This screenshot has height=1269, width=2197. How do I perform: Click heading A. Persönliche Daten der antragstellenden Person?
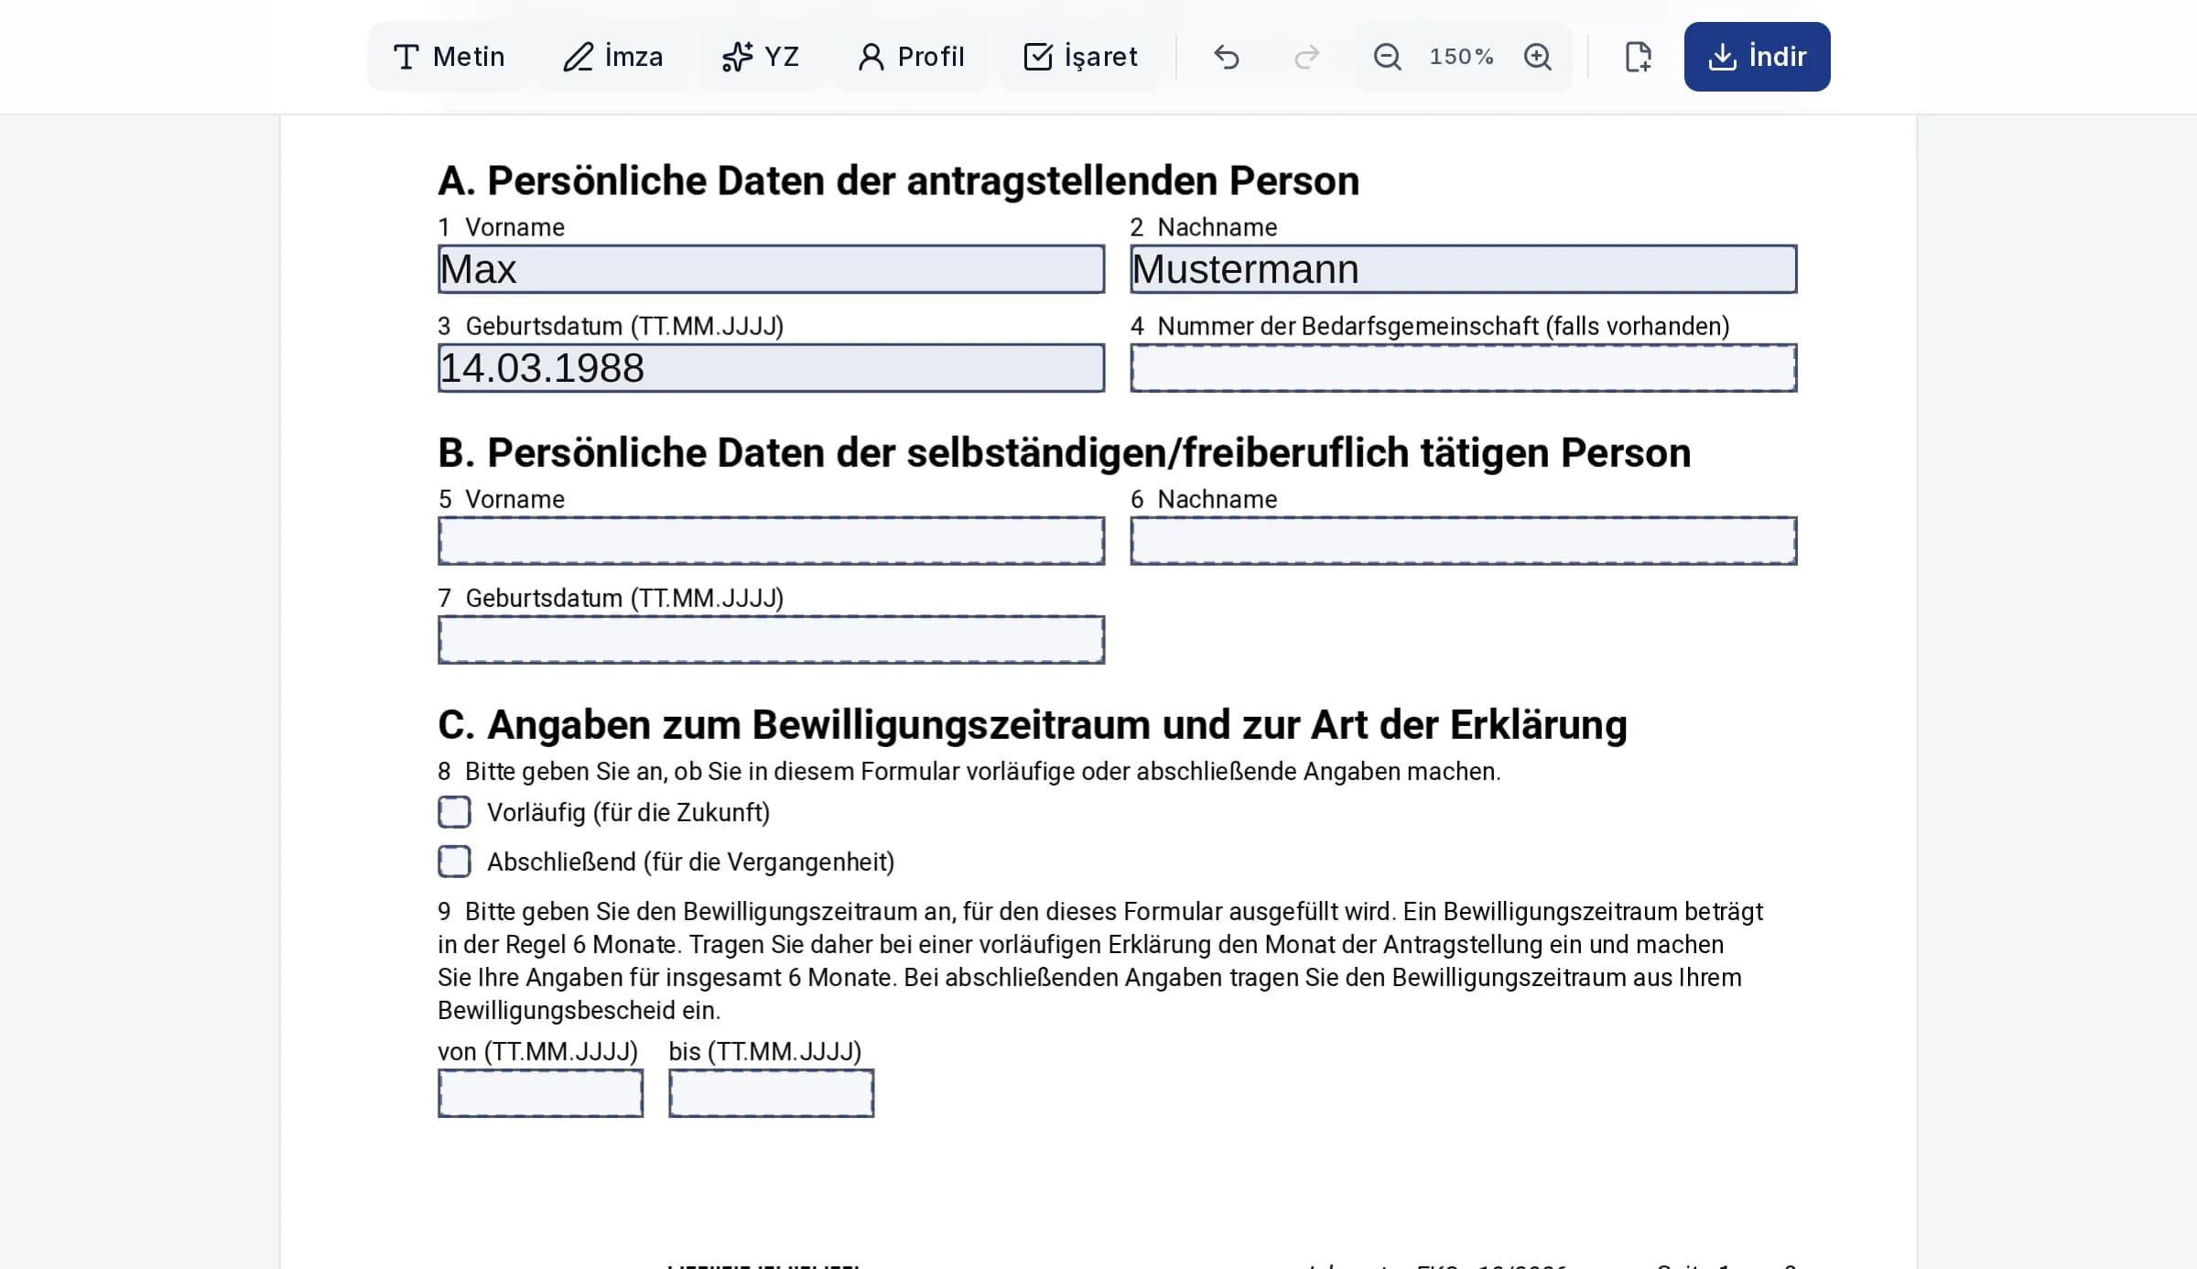click(x=898, y=180)
